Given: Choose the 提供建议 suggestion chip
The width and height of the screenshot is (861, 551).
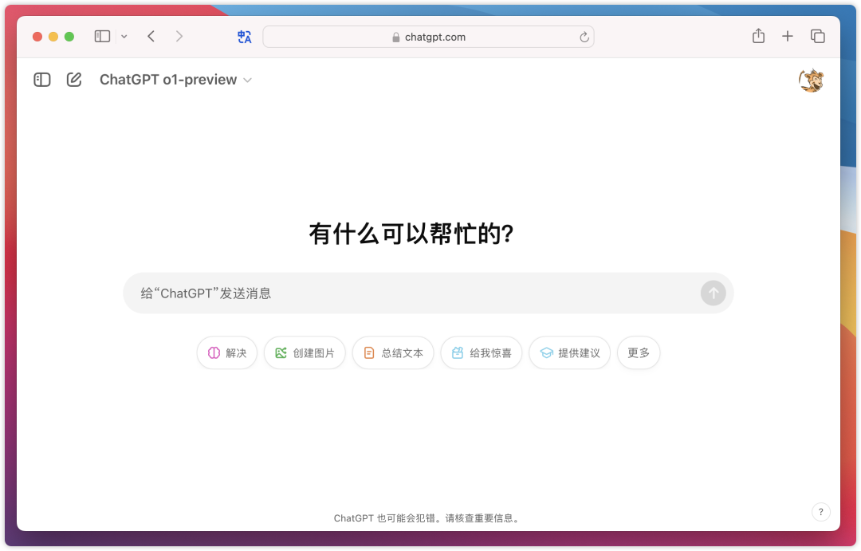Looking at the screenshot, I should click(569, 352).
